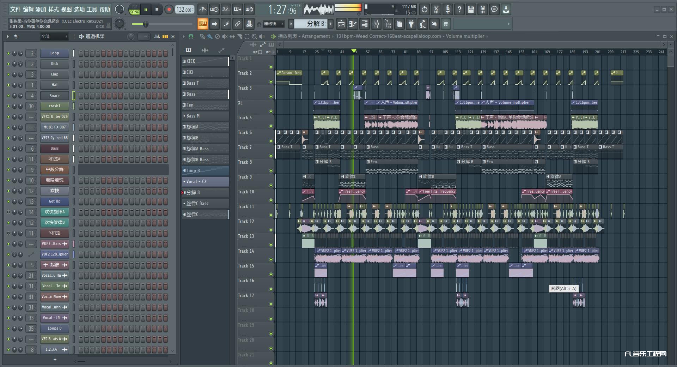The height and width of the screenshot is (367, 677).
Task: Open the 视图 menu
Action: pos(66,10)
